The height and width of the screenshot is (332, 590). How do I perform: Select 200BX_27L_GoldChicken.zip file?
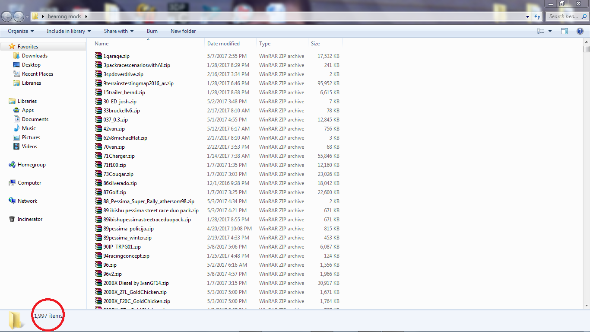tap(135, 292)
